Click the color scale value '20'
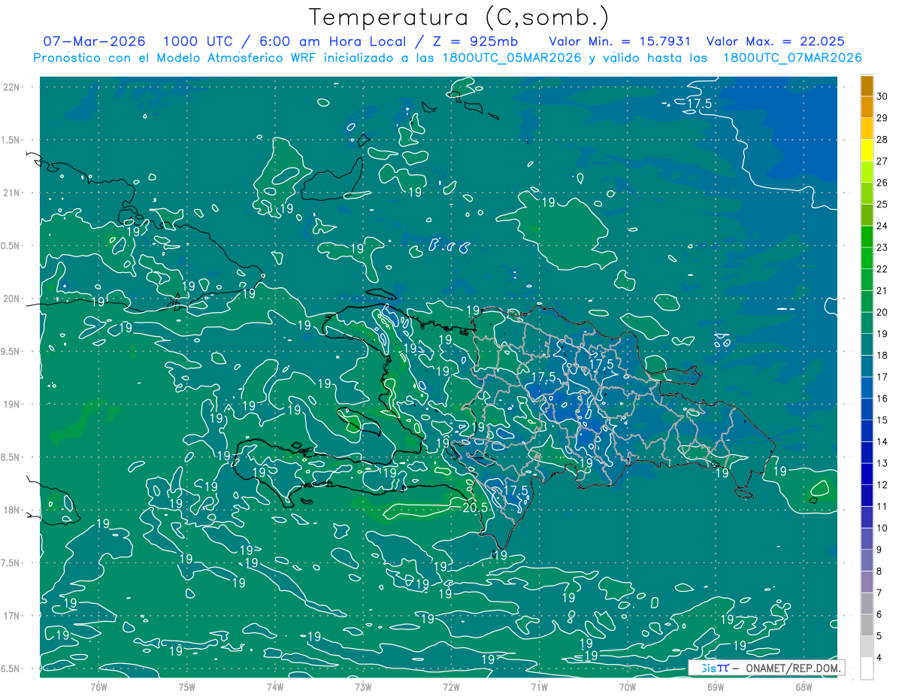The width and height of the screenshot is (902, 697). point(882,312)
